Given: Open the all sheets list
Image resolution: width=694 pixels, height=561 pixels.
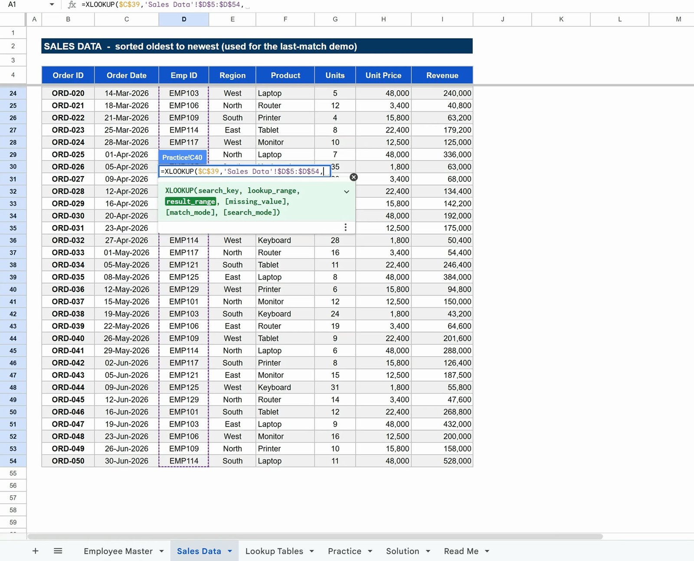Looking at the screenshot, I should coord(58,551).
